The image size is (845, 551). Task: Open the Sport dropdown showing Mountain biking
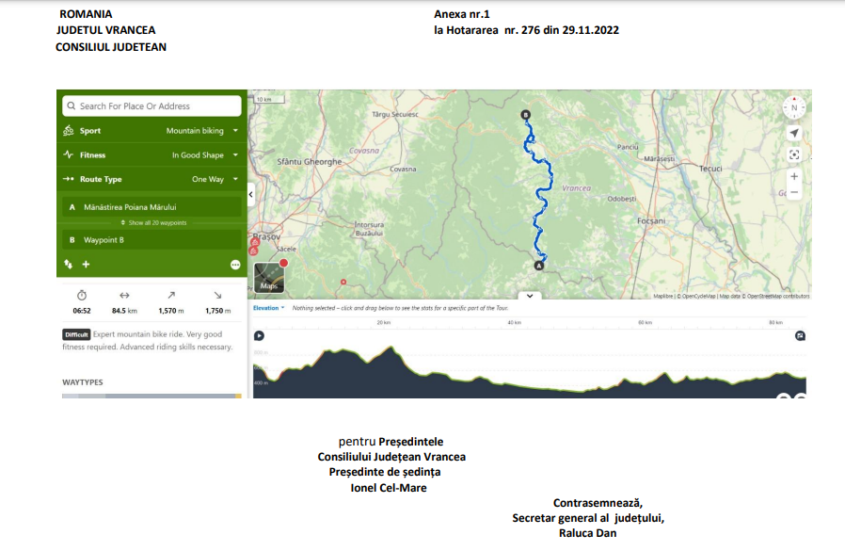(202, 131)
